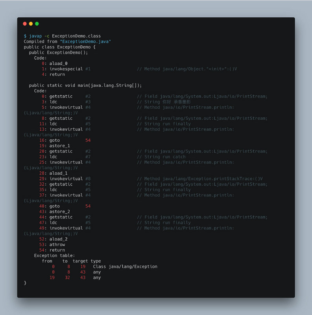
Task: Select the "4: return" instruction
Action: [54, 74]
